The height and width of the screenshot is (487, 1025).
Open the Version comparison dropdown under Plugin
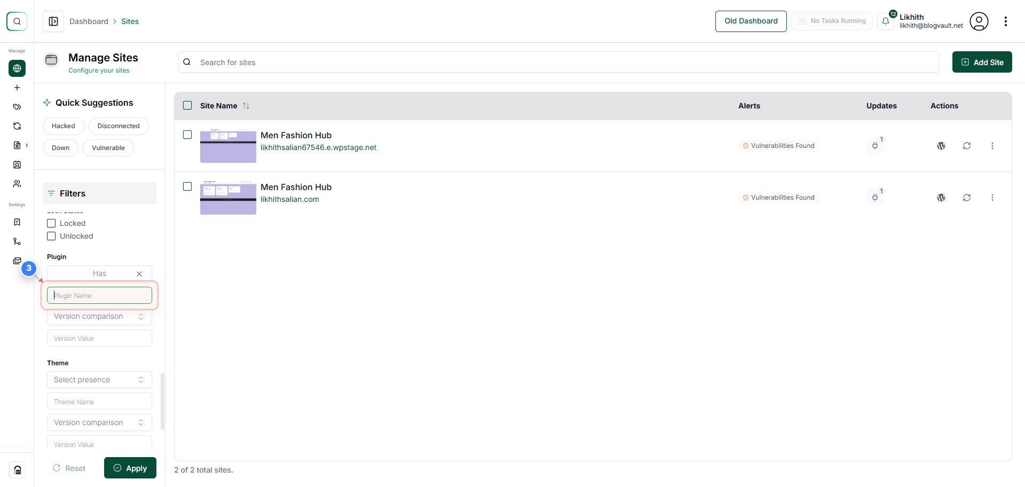click(x=99, y=316)
